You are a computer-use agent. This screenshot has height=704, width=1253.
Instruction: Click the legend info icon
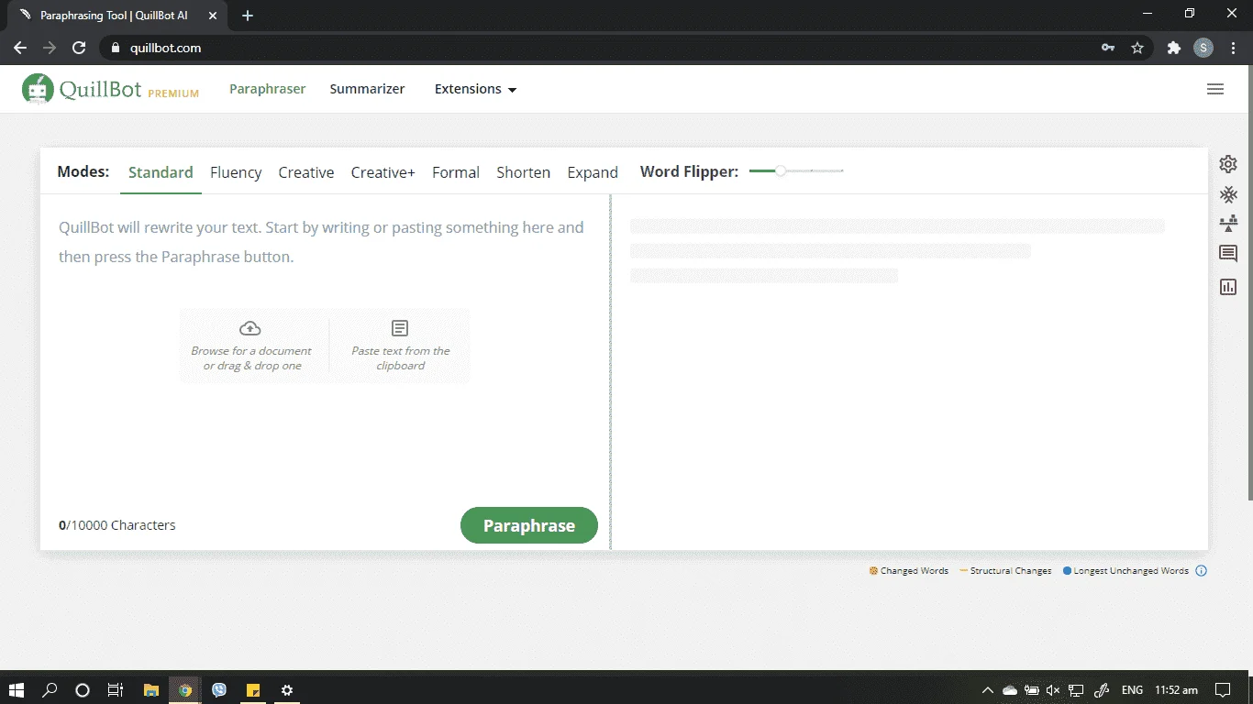point(1202,571)
